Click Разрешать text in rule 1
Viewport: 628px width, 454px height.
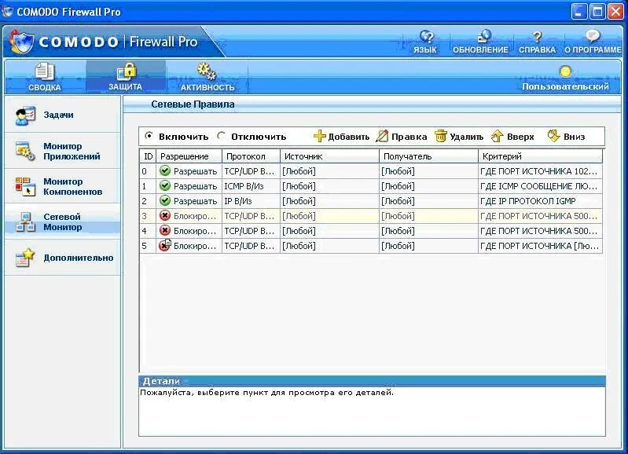coord(195,186)
